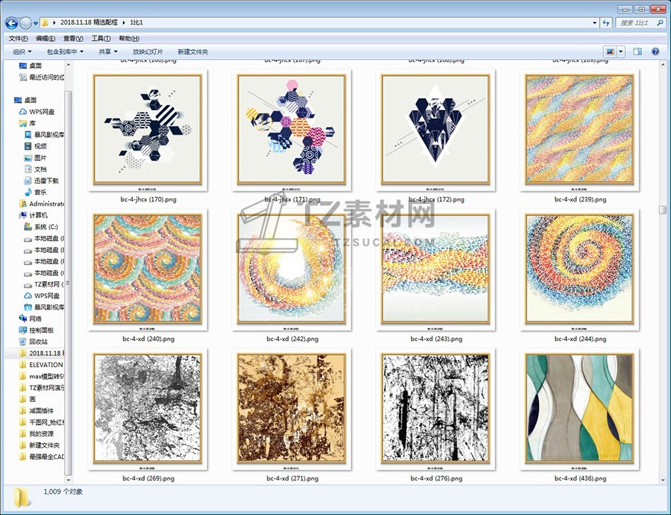This screenshot has height=515, width=671.
Task: Open the 工具(T) menu
Action: 101,38
